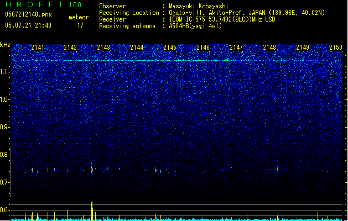This screenshot has width=348, height=221.
Task: Click the kHz axis unit label
Action: 5,45
